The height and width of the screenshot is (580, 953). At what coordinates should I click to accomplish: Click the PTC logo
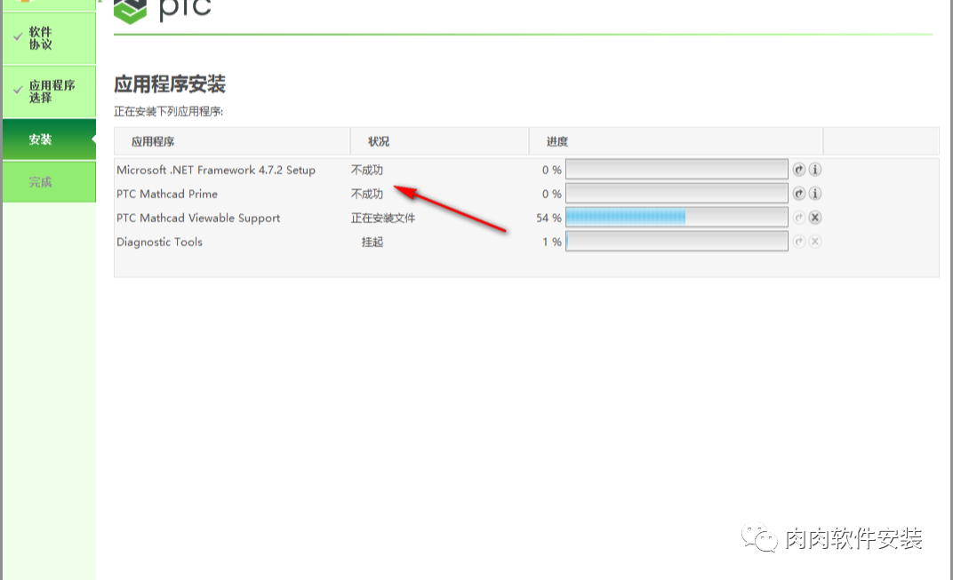point(163,11)
